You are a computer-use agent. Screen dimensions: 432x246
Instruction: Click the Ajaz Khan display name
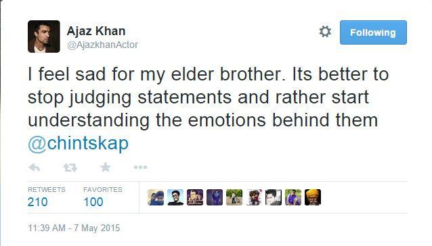point(96,31)
